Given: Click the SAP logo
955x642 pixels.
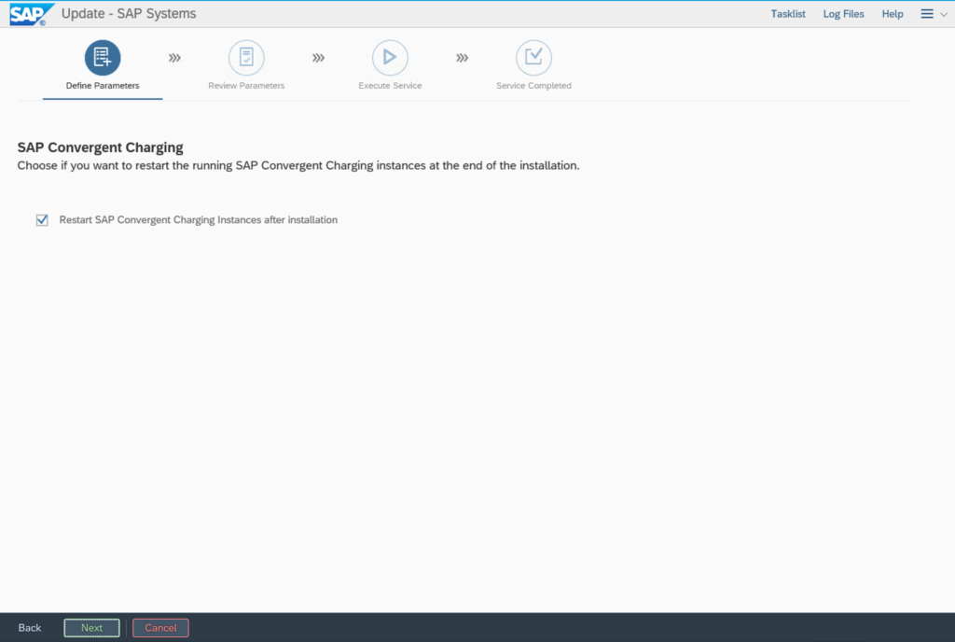Looking at the screenshot, I should point(31,14).
